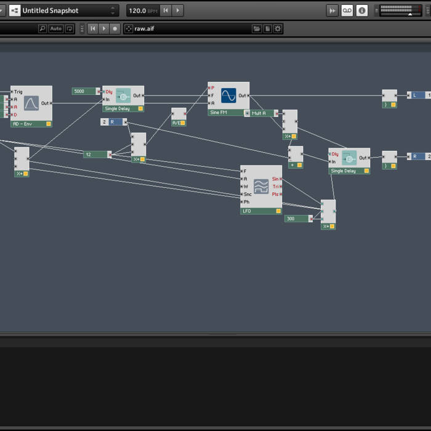Open player settings with the gear icon
This screenshot has height=431, width=431.
point(278,28)
